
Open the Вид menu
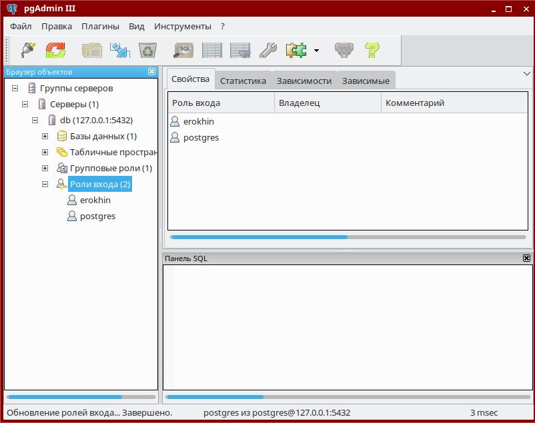137,26
